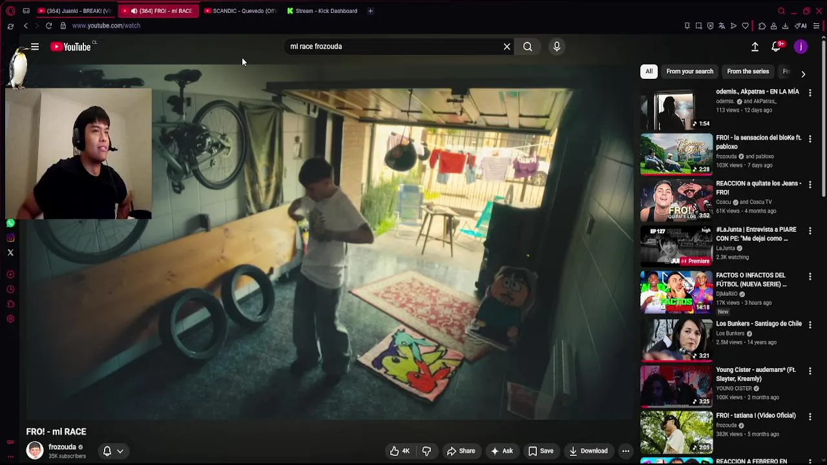The image size is (827, 465).
Task: Open the YouTube create/upload icon
Action: 755,46
